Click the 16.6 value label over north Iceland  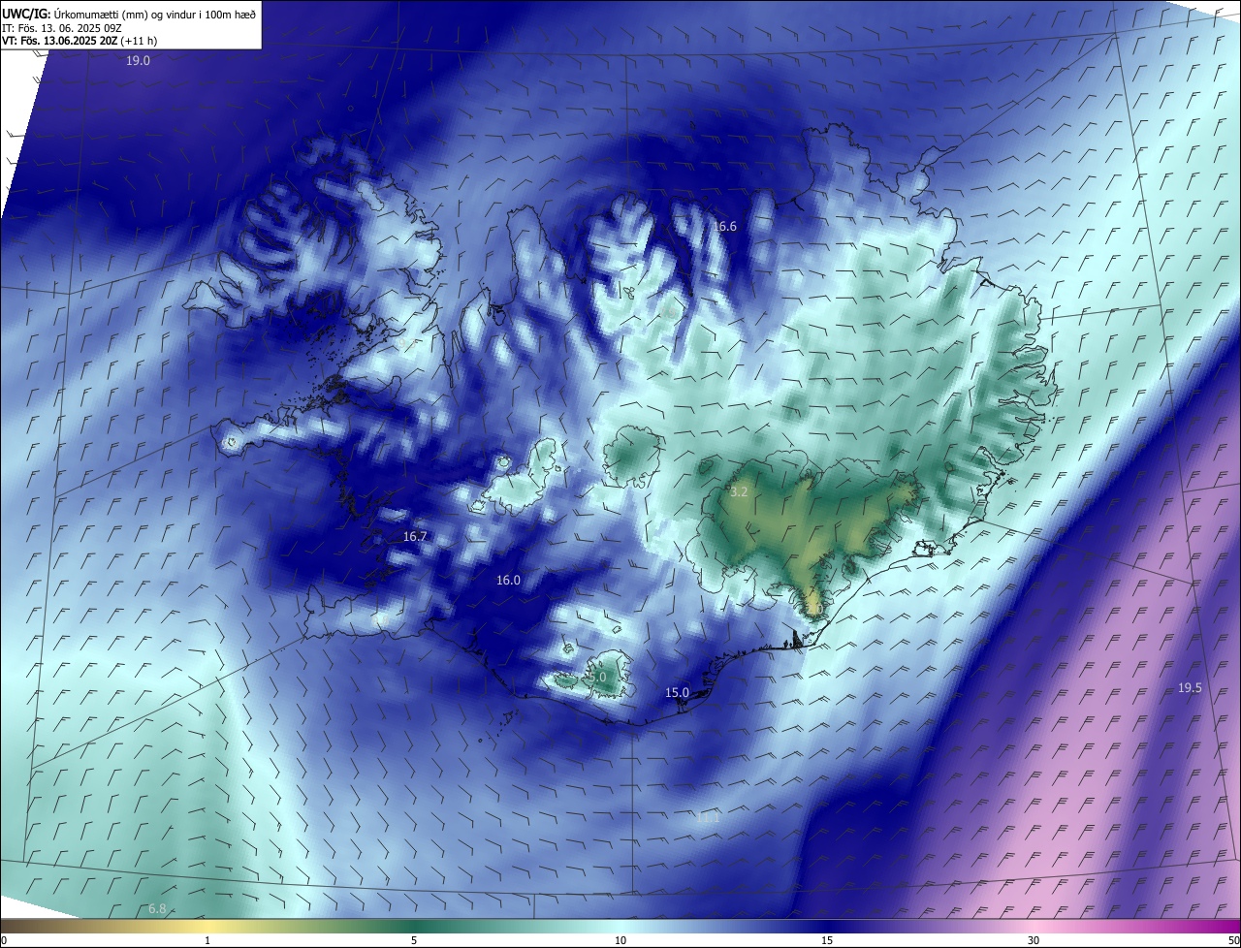point(725,226)
